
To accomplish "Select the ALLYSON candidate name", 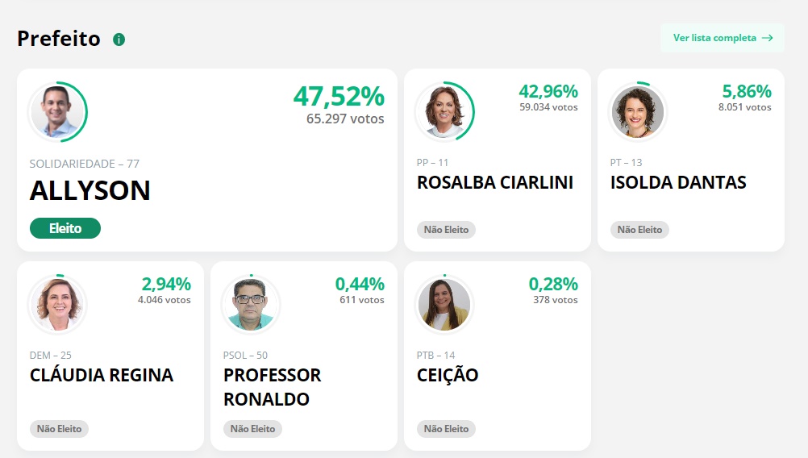I will 90,191.
